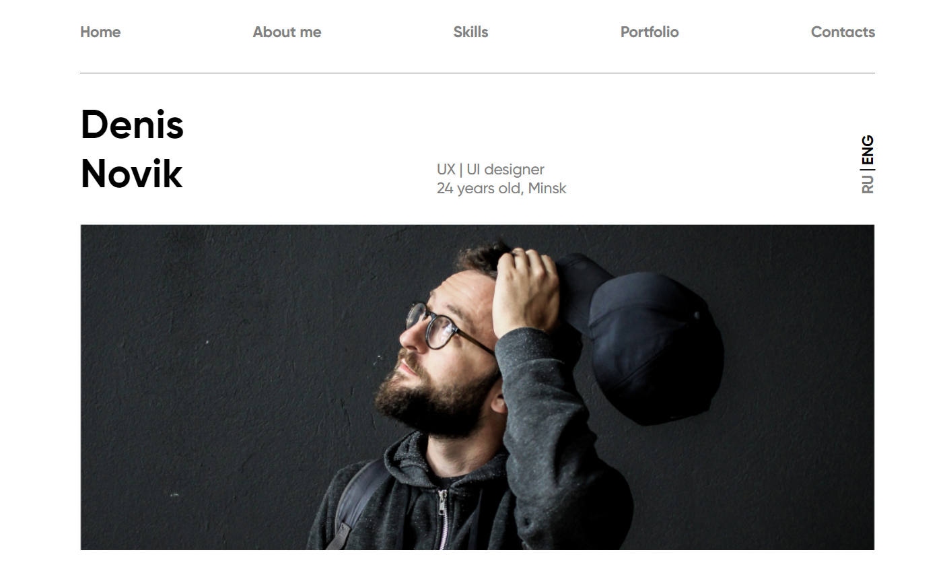
Task: Open the Portfolio section
Action: (649, 32)
